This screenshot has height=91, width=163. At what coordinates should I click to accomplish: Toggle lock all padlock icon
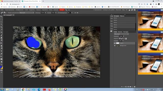tap(126, 38)
